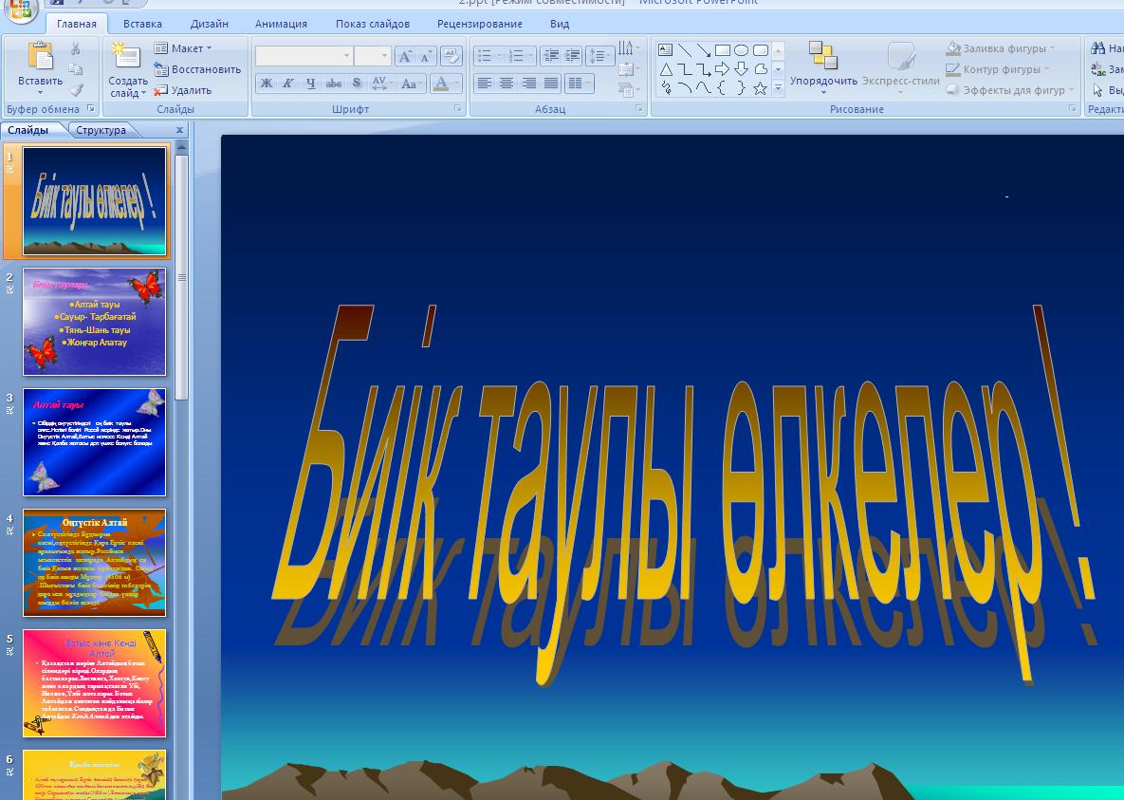The image size is (1124, 800).
Task: Open the font size combo box
Action: [373, 56]
